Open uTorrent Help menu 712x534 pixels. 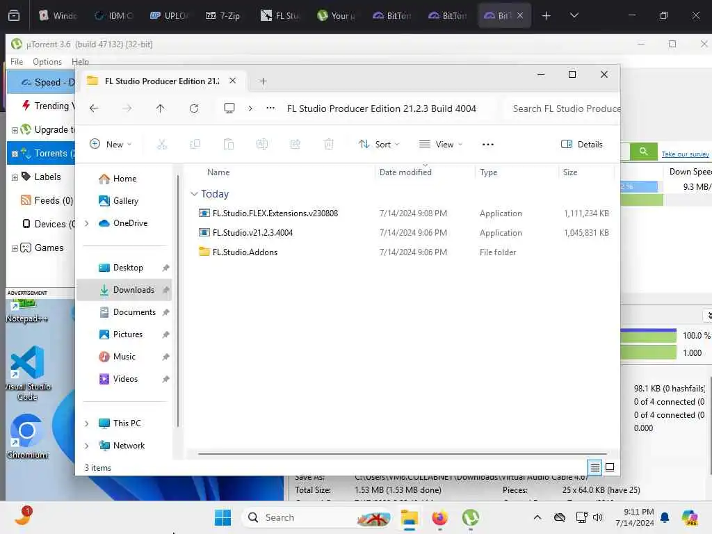(80, 61)
